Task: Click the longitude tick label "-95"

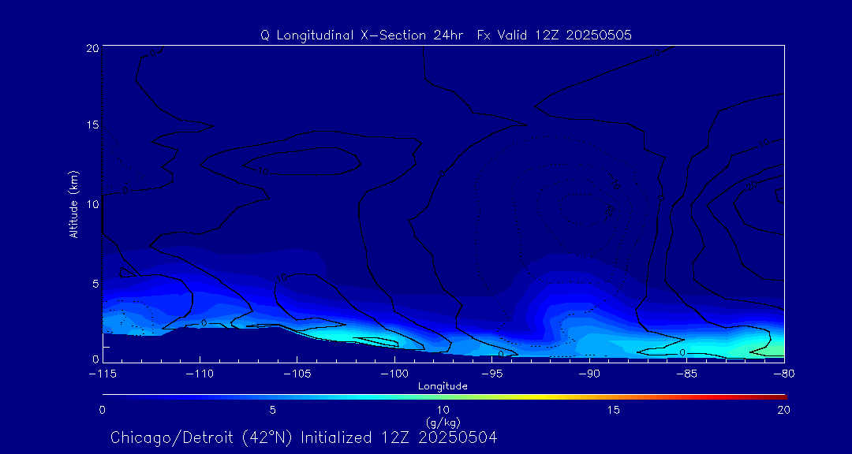Action: (491, 374)
